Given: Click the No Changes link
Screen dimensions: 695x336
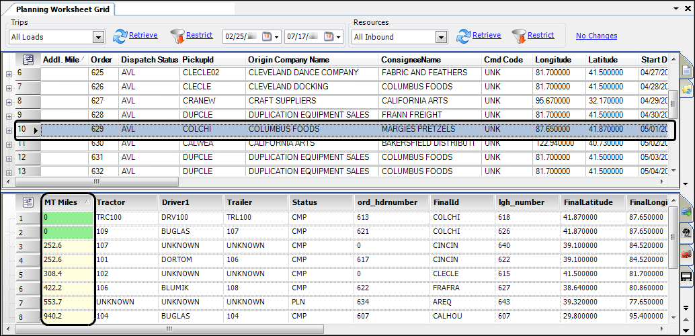Looking at the screenshot, I should (x=596, y=36).
